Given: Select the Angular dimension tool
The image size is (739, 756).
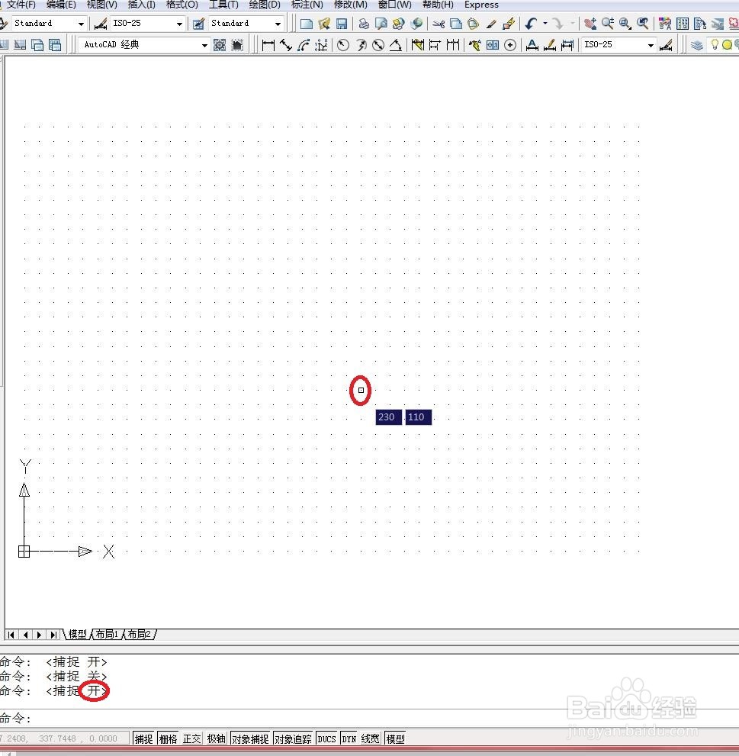Looking at the screenshot, I should tap(396, 45).
